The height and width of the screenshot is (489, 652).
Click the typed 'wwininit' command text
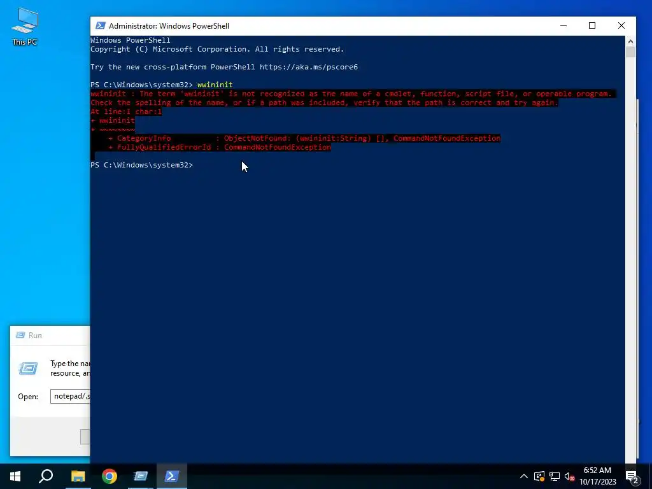[x=215, y=85]
